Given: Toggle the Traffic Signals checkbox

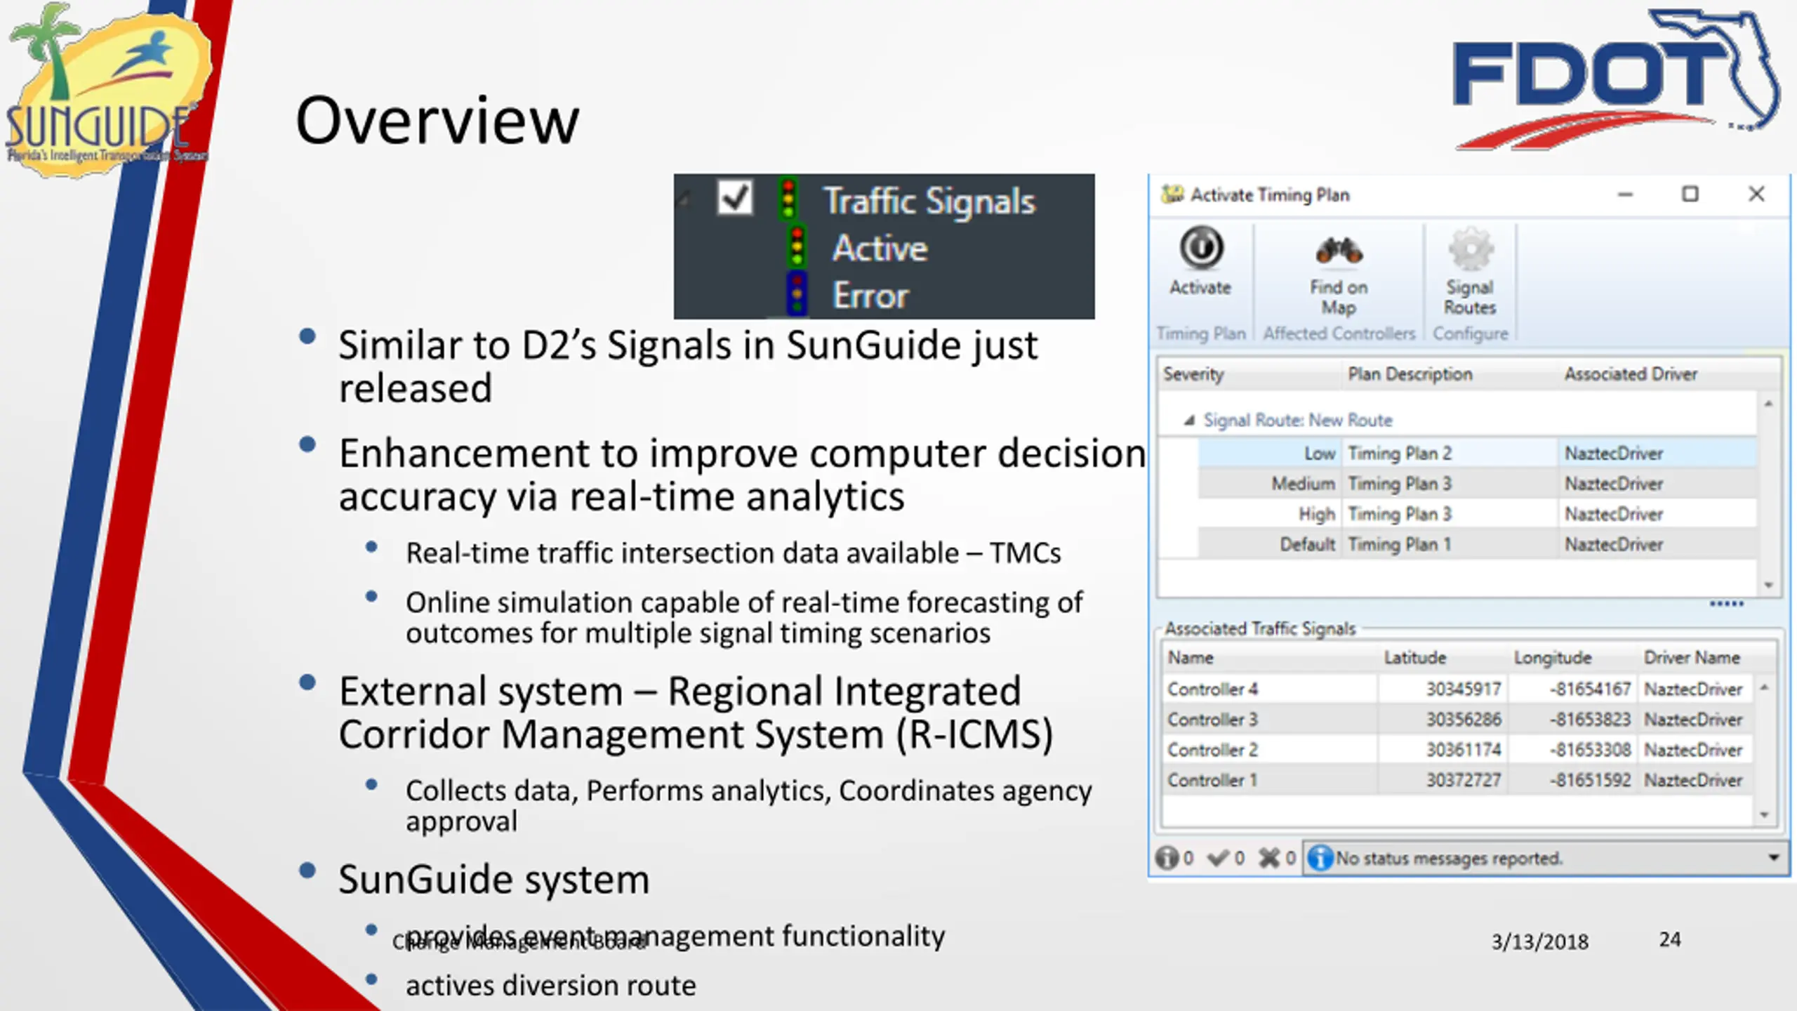Looking at the screenshot, I should pyautogui.click(x=735, y=198).
